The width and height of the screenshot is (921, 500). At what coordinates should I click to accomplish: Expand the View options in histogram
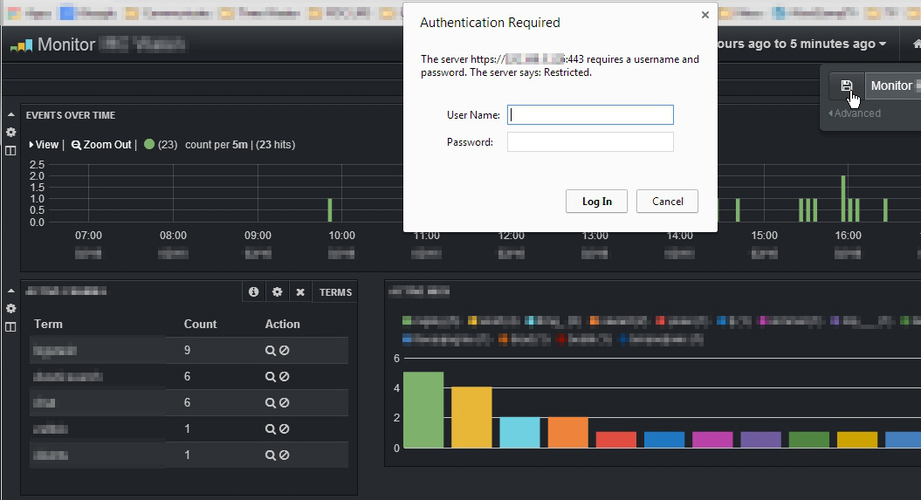pos(44,144)
